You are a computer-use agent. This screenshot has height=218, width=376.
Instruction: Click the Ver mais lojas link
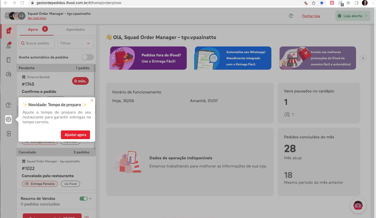37,18
